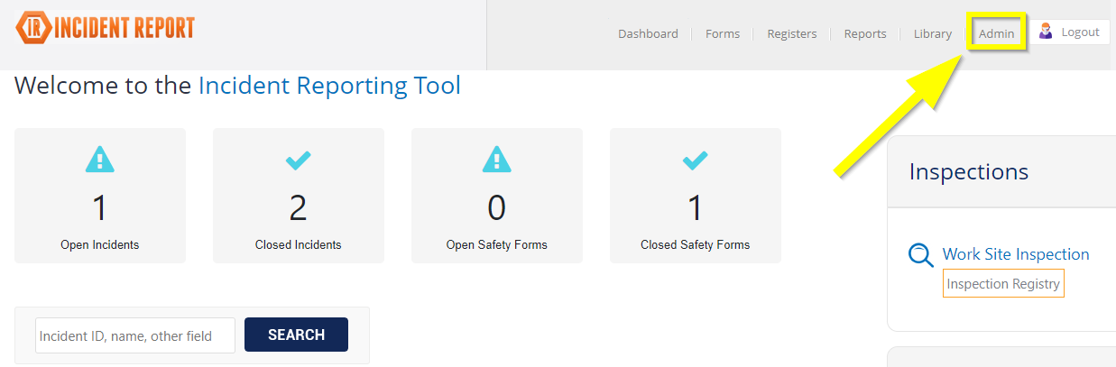1116x367 pixels.
Task: Focus the Incident ID search field
Action: pos(135,335)
